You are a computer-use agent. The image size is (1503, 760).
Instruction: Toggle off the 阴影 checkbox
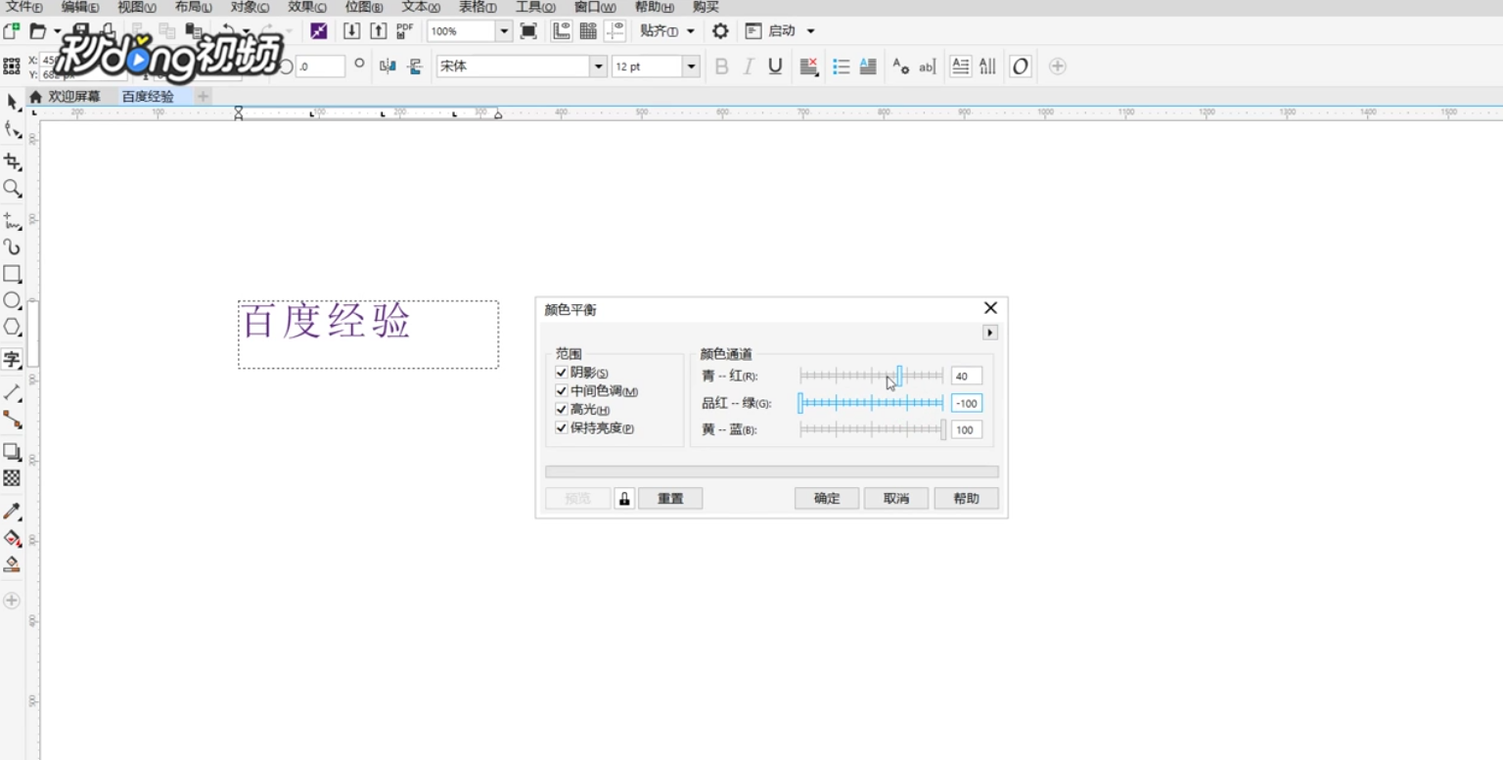[561, 372]
